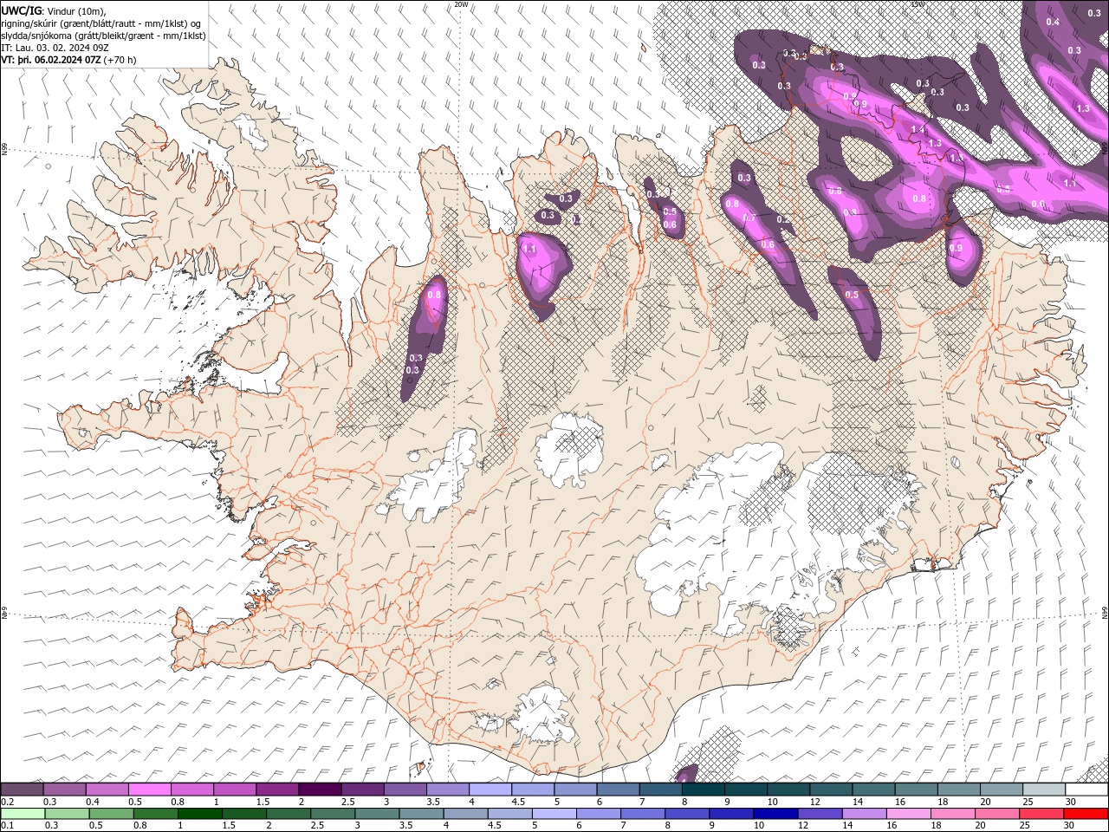The height and width of the screenshot is (832, 1109).
Task: Pick the red-pink 25 rain swatch
Action: [1041, 813]
